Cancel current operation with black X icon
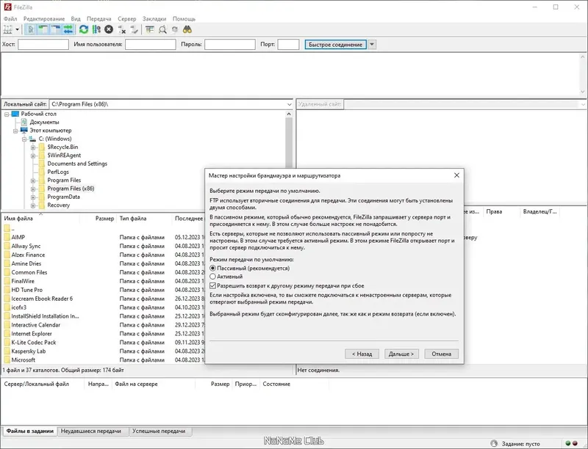 (109, 29)
